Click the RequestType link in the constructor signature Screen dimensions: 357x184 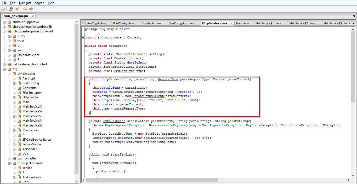pyautogui.click(x=168, y=79)
